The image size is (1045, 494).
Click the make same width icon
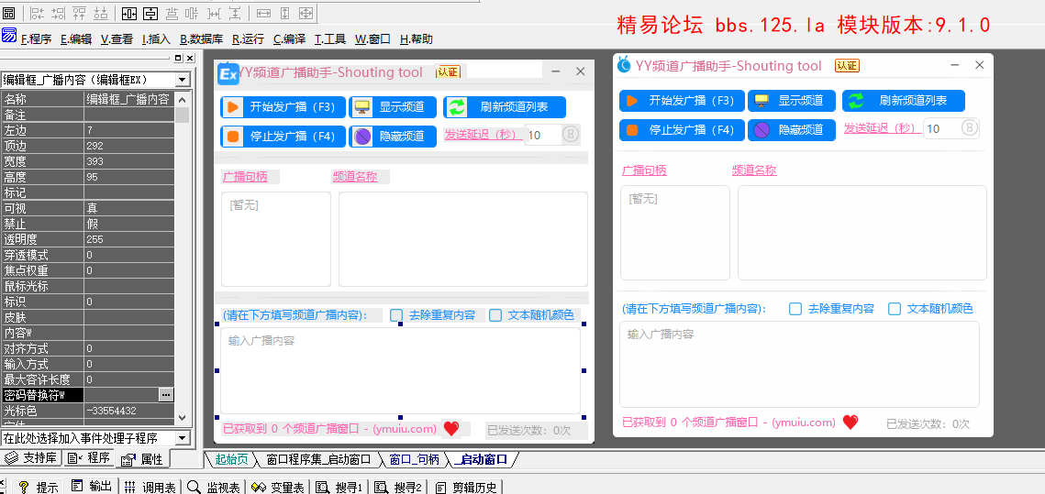click(264, 13)
